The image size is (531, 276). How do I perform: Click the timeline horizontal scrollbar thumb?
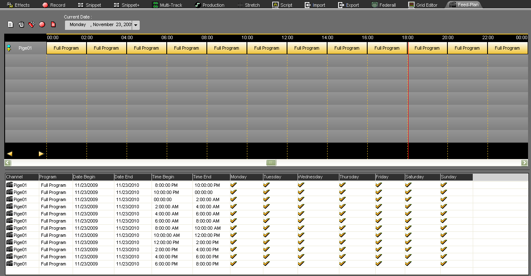tap(271, 163)
